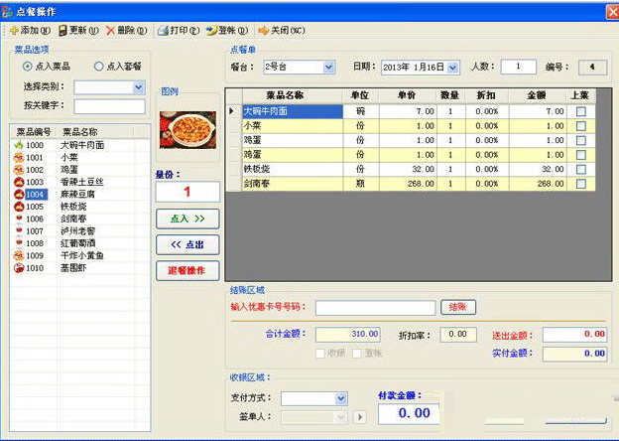Click the 添加 (add) toolbar button
Image resolution: width=619 pixels, height=441 pixels.
click(x=30, y=31)
